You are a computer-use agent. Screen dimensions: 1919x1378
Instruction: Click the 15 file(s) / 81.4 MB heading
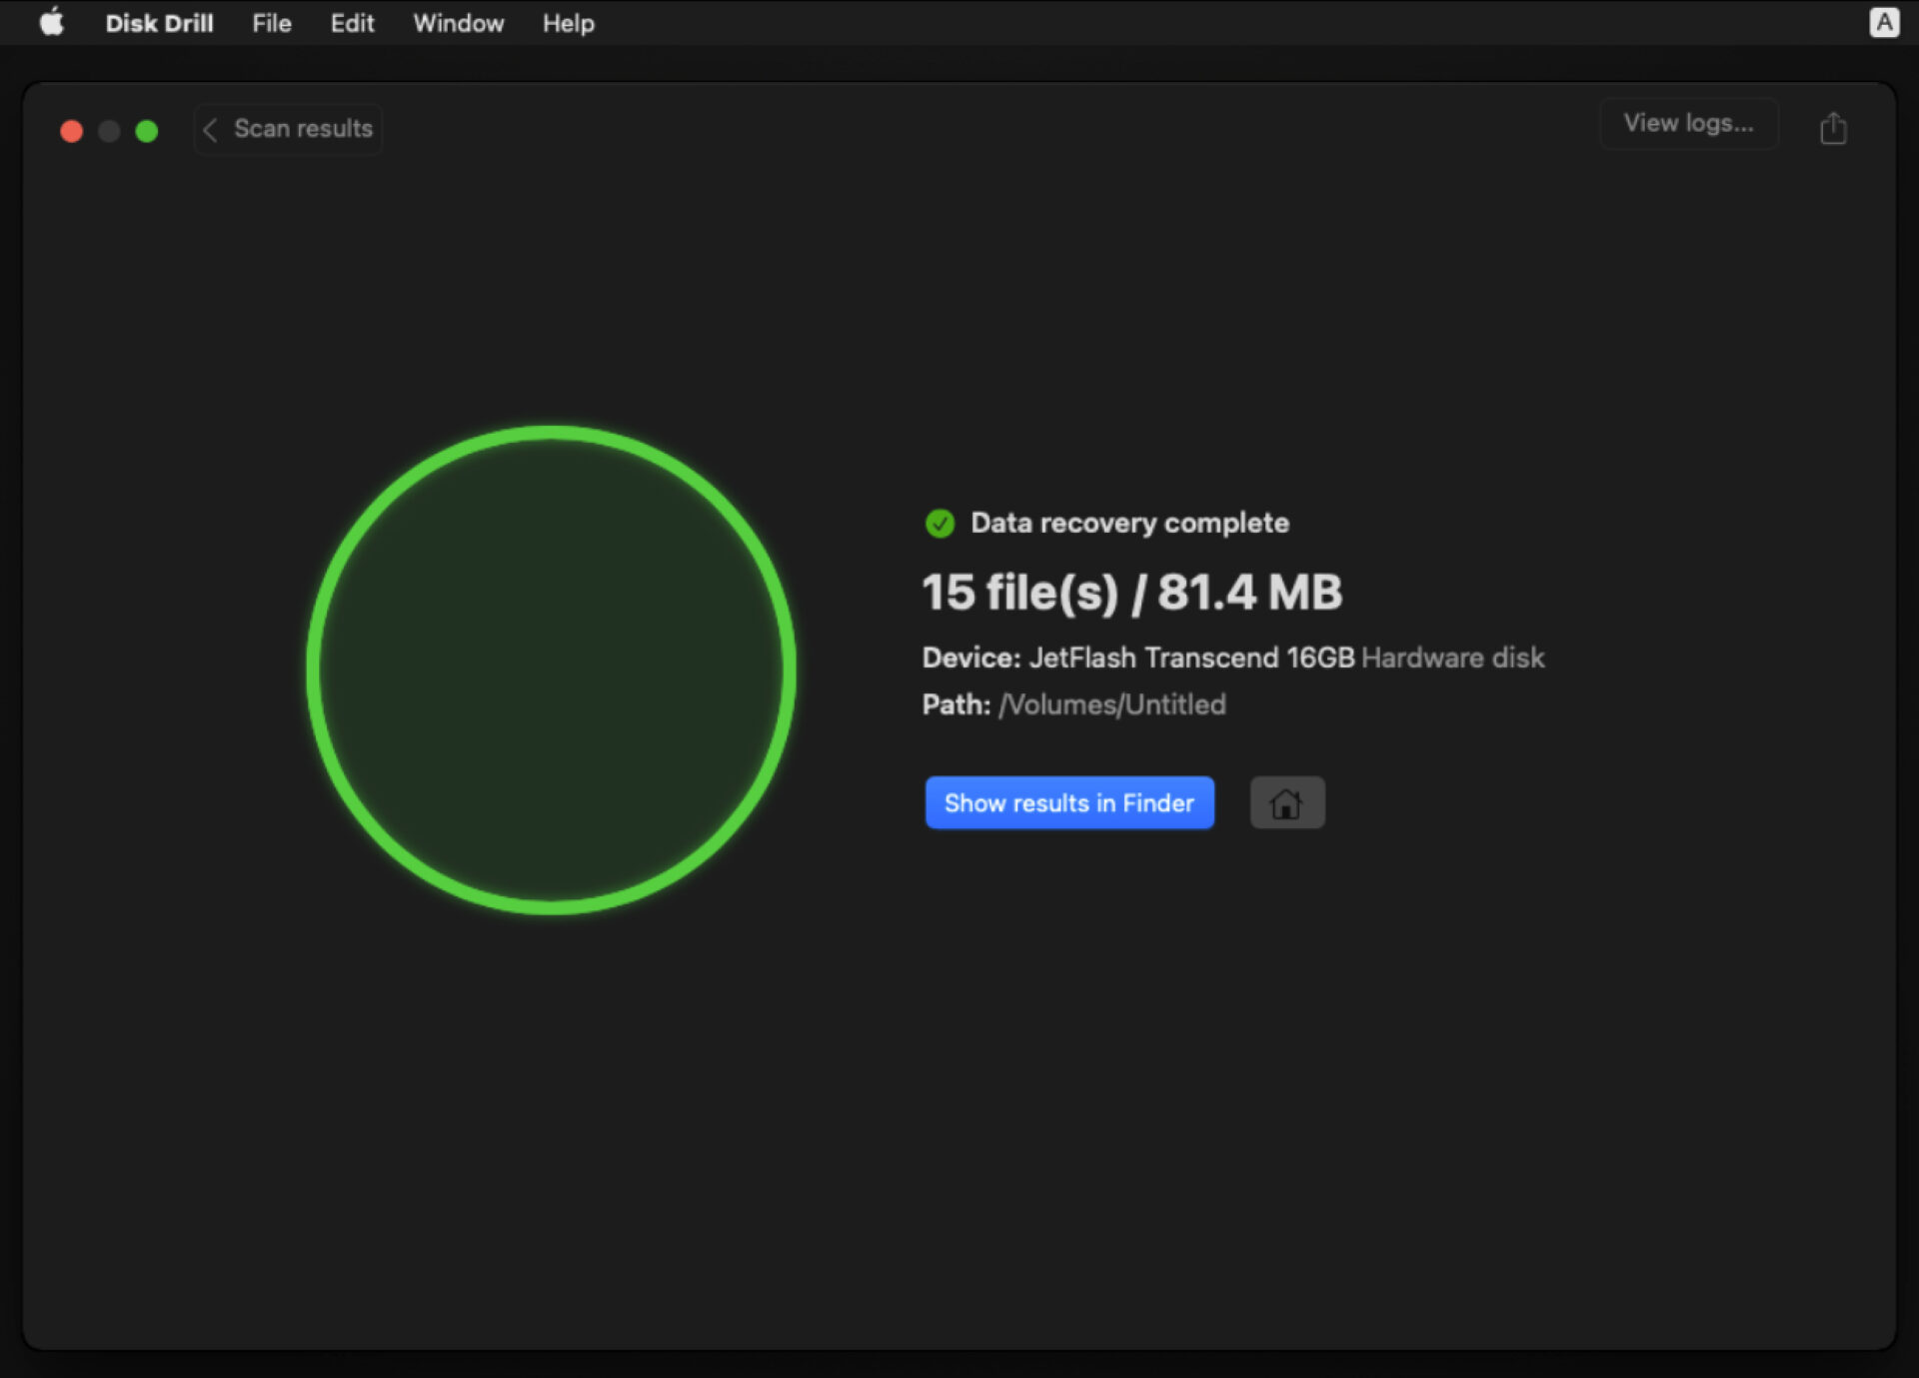pyautogui.click(x=1131, y=592)
